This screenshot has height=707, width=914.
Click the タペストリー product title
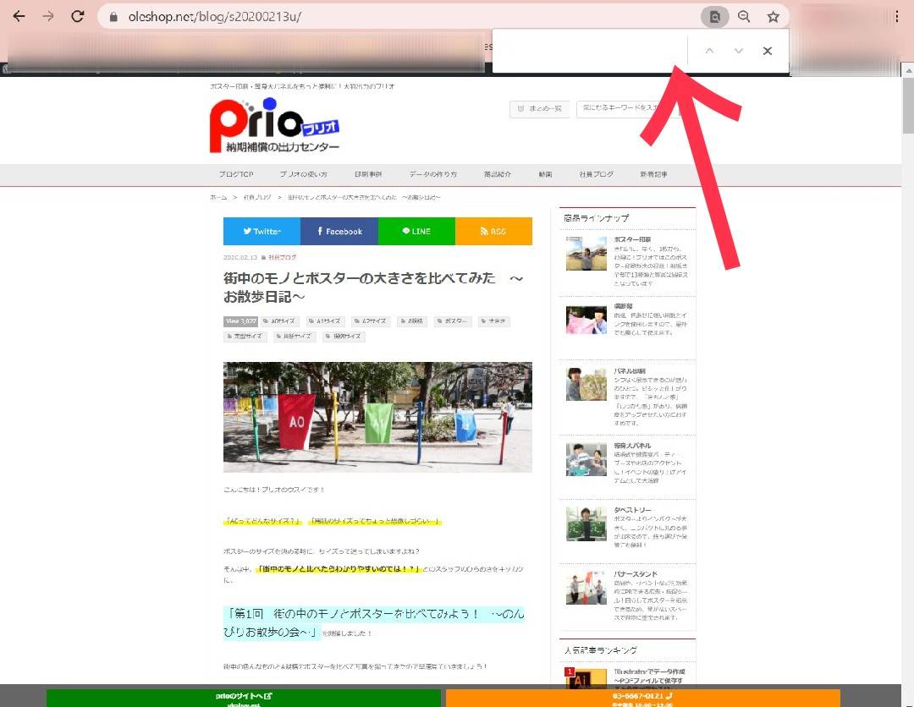click(x=632, y=510)
